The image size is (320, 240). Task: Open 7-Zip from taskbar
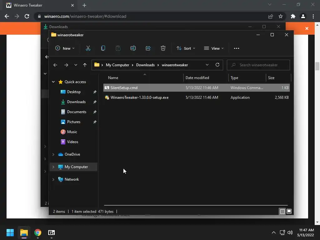click(x=52, y=232)
